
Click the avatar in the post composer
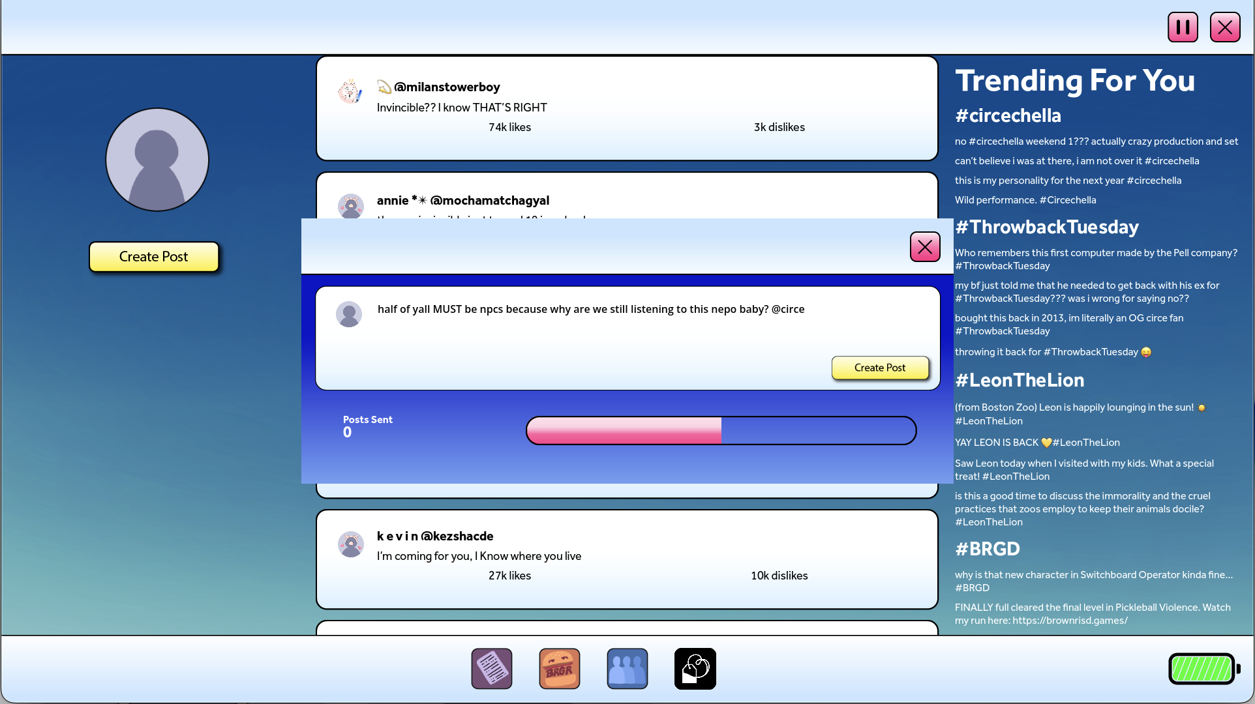pyautogui.click(x=349, y=314)
